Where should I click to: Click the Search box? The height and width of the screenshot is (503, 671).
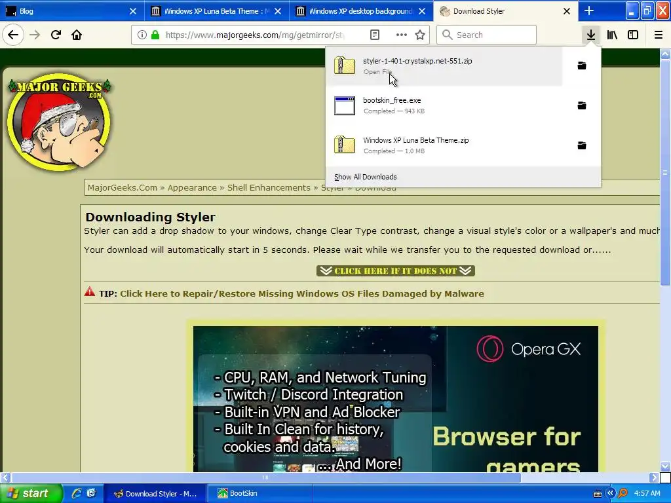point(487,35)
